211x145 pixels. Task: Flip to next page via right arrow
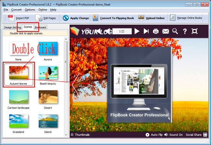click(x=202, y=85)
